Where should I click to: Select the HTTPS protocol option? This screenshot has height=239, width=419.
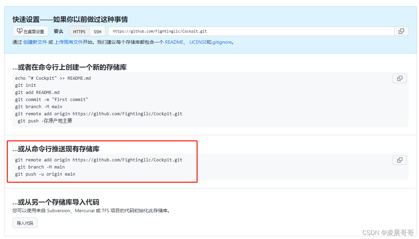click(79, 32)
